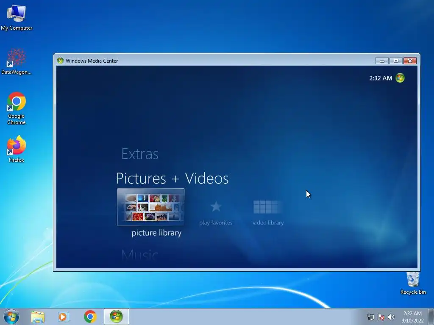Close the Windows Media Center window
The height and width of the screenshot is (325, 434).
pyautogui.click(x=410, y=61)
